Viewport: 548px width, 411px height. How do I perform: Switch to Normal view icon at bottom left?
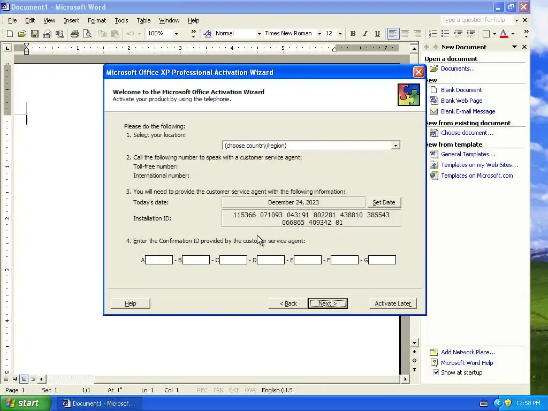click(x=6, y=378)
